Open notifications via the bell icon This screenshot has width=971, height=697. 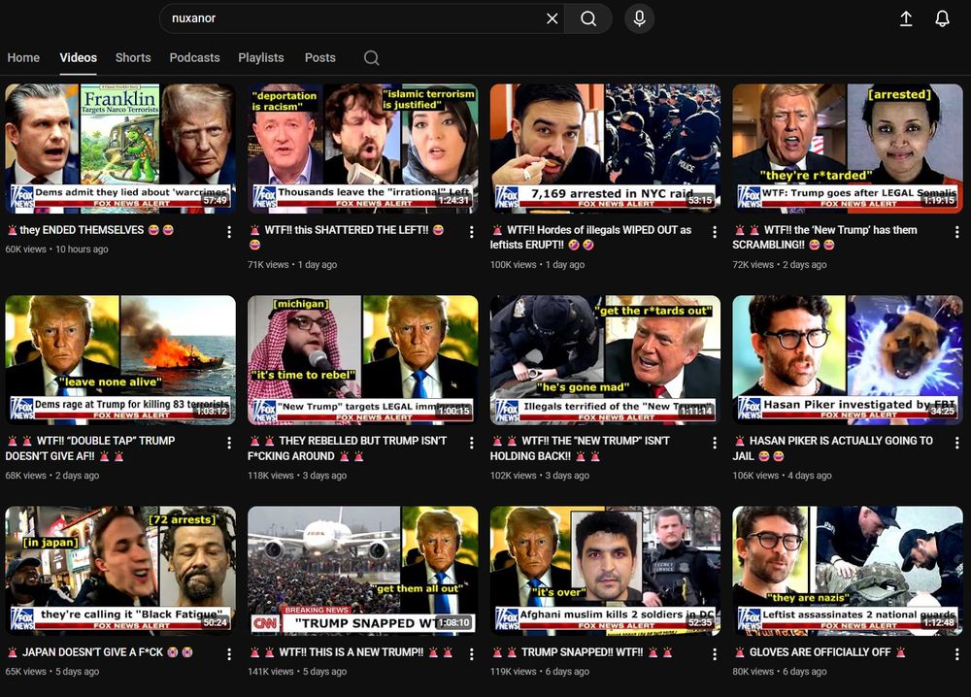[x=942, y=18]
